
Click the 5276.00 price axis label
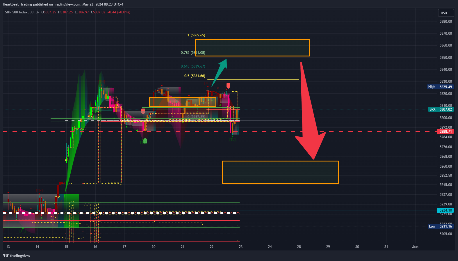(446, 147)
